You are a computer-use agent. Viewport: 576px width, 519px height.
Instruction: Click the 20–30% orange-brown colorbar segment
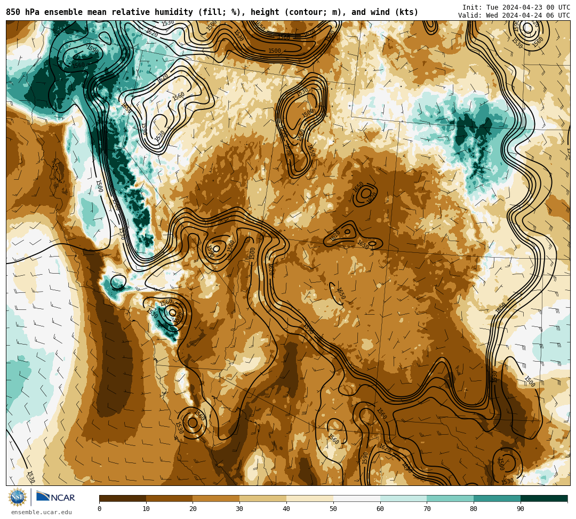pos(217,498)
